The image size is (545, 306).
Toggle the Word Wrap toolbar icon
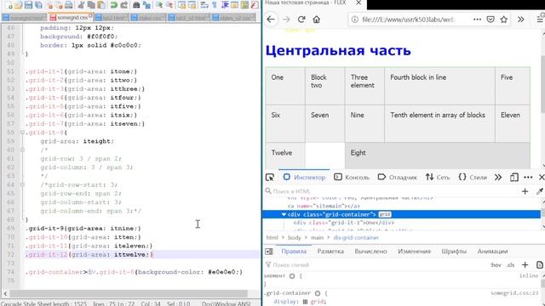[204, 5]
